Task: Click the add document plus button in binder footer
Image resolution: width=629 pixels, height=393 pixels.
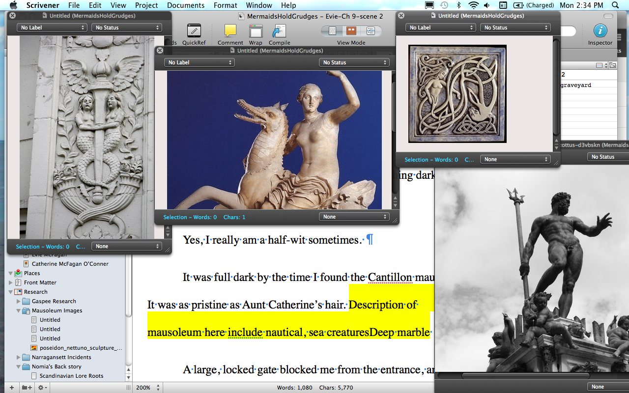Action: (x=12, y=388)
